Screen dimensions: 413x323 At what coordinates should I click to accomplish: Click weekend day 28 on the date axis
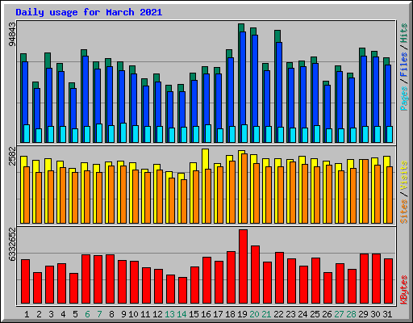[351, 314]
